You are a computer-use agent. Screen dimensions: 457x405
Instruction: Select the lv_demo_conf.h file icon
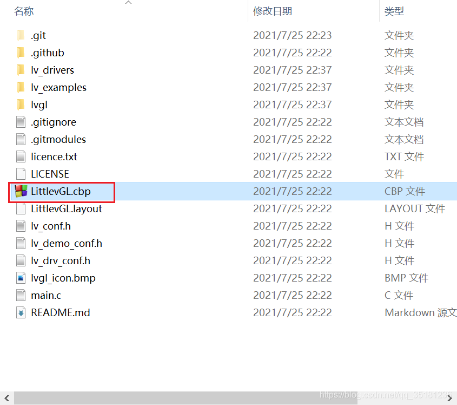[x=21, y=243]
